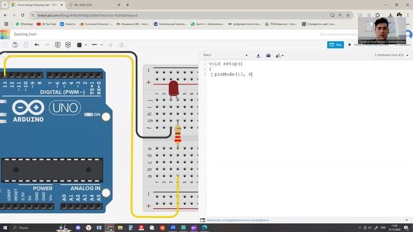The width and height of the screenshot is (413, 232).
Task: Open the font size dropdown
Action: [x=279, y=55]
